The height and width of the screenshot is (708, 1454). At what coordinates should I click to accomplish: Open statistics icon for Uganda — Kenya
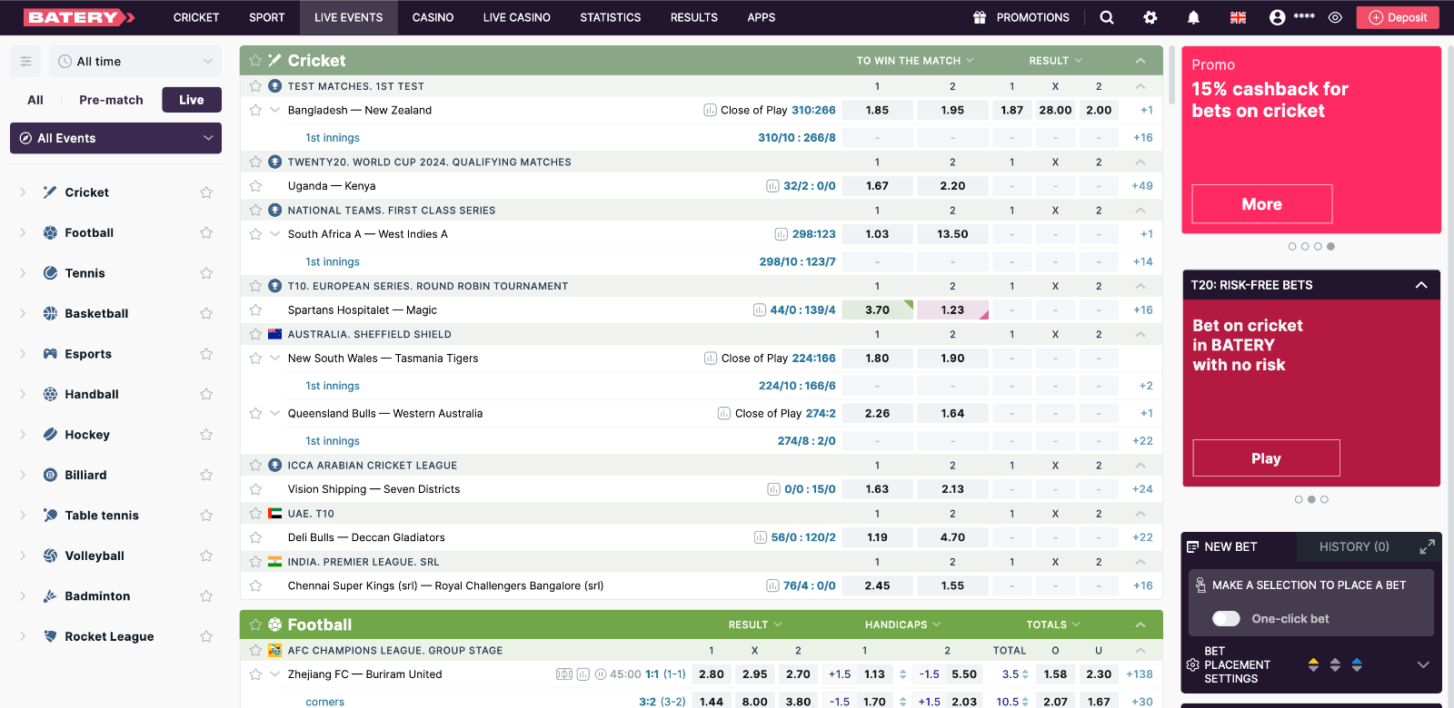[x=772, y=186]
